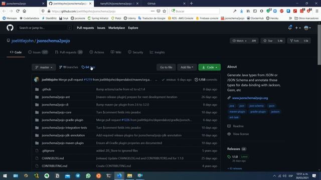
Task: View the 1,158 commits history
Action: click(206, 79)
